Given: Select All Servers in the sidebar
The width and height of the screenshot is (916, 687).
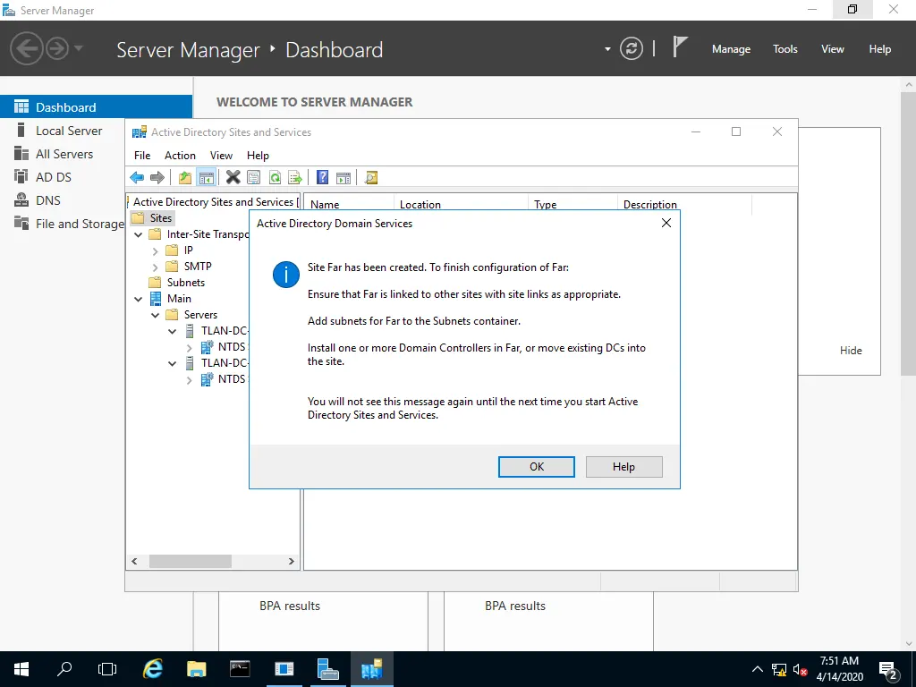Looking at the screenshot, I should pyautogui.click(x=63, y=154).
